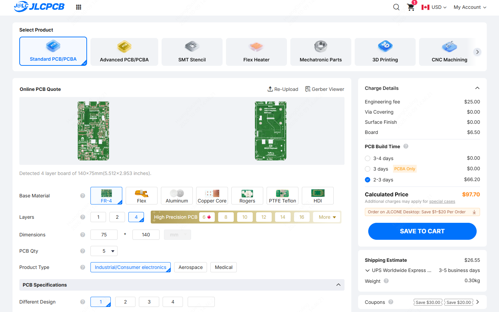Click help icon next to Product Type

(x=83, y=267)
